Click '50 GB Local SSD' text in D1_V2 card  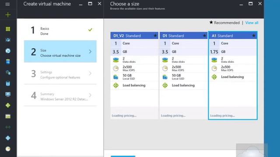tap(129, 77)
